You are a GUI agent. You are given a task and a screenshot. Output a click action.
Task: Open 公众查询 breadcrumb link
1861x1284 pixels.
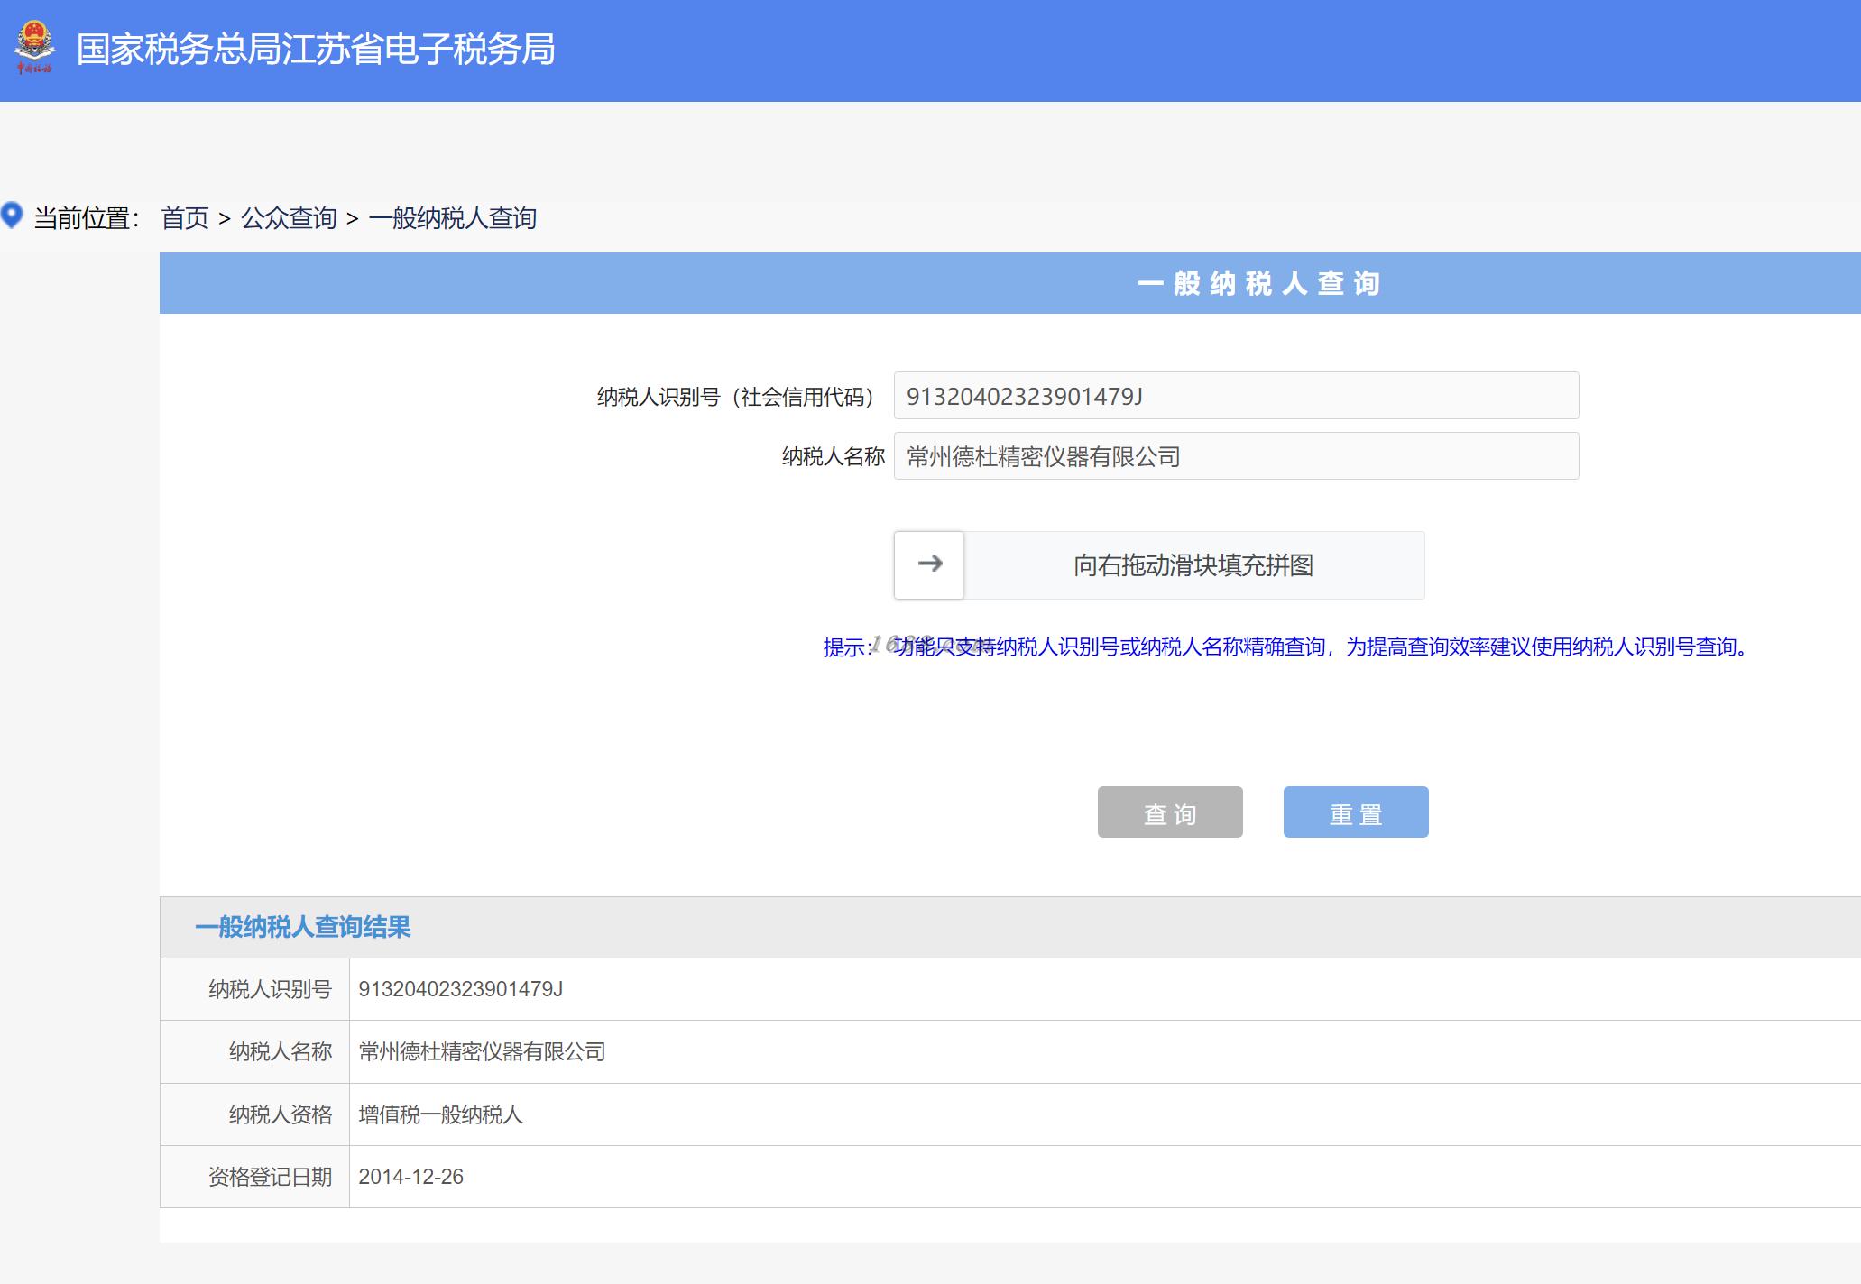[x=289, y=218]
